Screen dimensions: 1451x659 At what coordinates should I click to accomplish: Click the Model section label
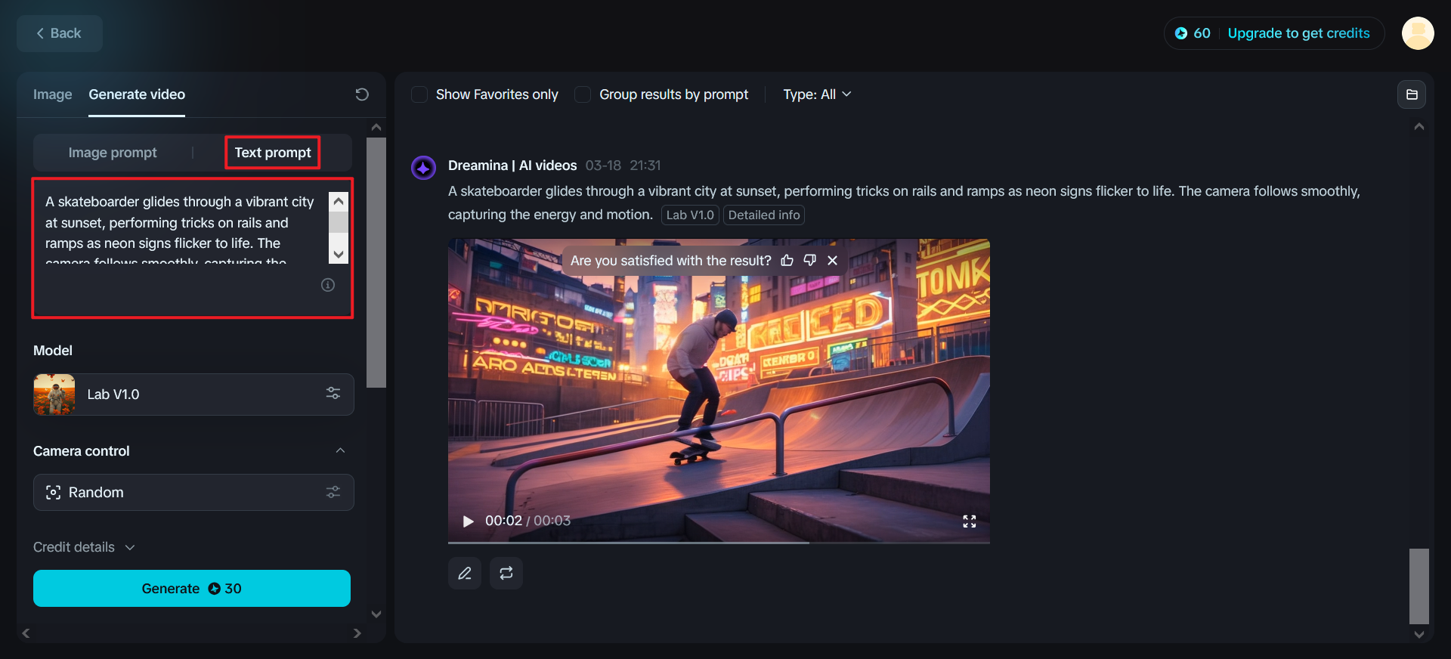53,351
